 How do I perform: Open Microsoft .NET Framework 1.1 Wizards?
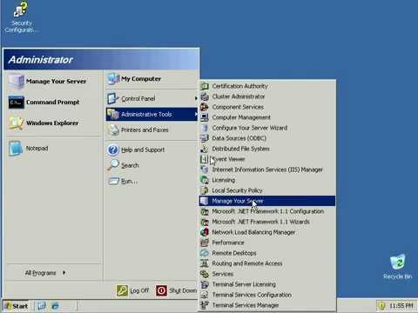click(267, 222)
